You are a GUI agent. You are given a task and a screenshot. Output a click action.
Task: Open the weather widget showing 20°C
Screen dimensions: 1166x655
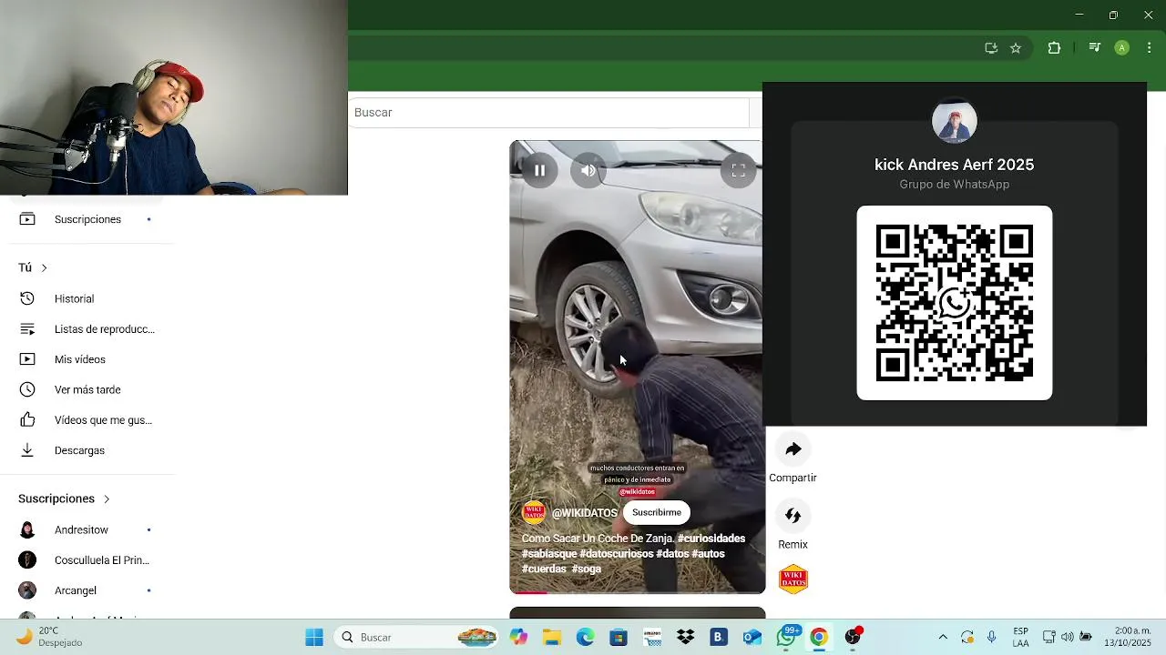point(50,637)
